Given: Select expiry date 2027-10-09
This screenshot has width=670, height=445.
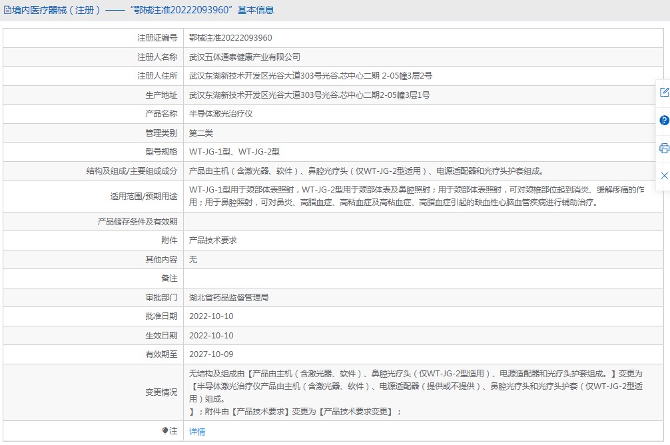Looking at the screenshot, I should (x=211, y=354).
